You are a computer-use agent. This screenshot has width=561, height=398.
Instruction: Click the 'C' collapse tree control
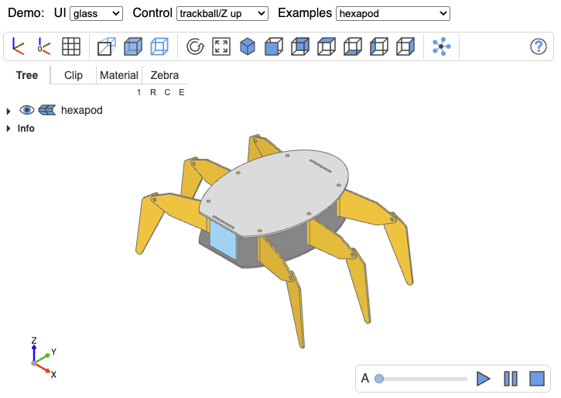pyautogui.click(x=167, y=92)
